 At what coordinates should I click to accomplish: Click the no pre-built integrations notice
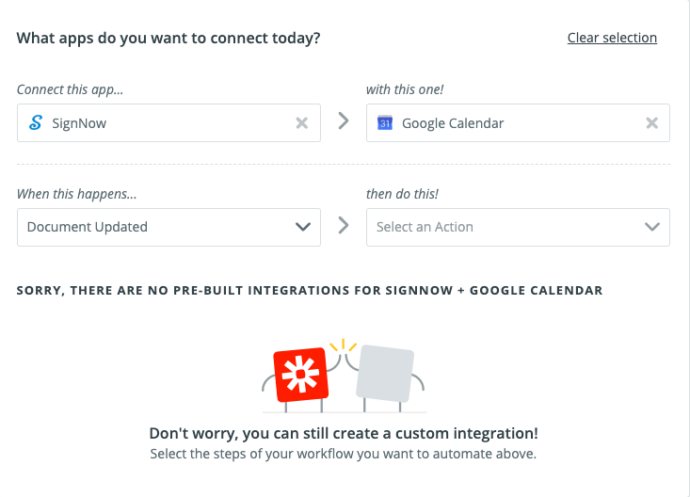[x=310, y=290]
